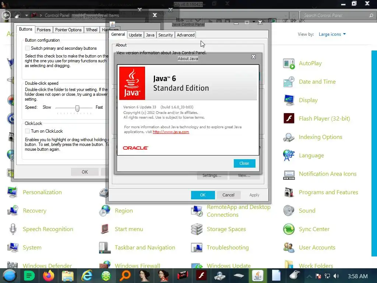Click Apply in Java Control Panel
Image resolution: width=377 pixels, height=283 pixels.
(x=254, y=195)
